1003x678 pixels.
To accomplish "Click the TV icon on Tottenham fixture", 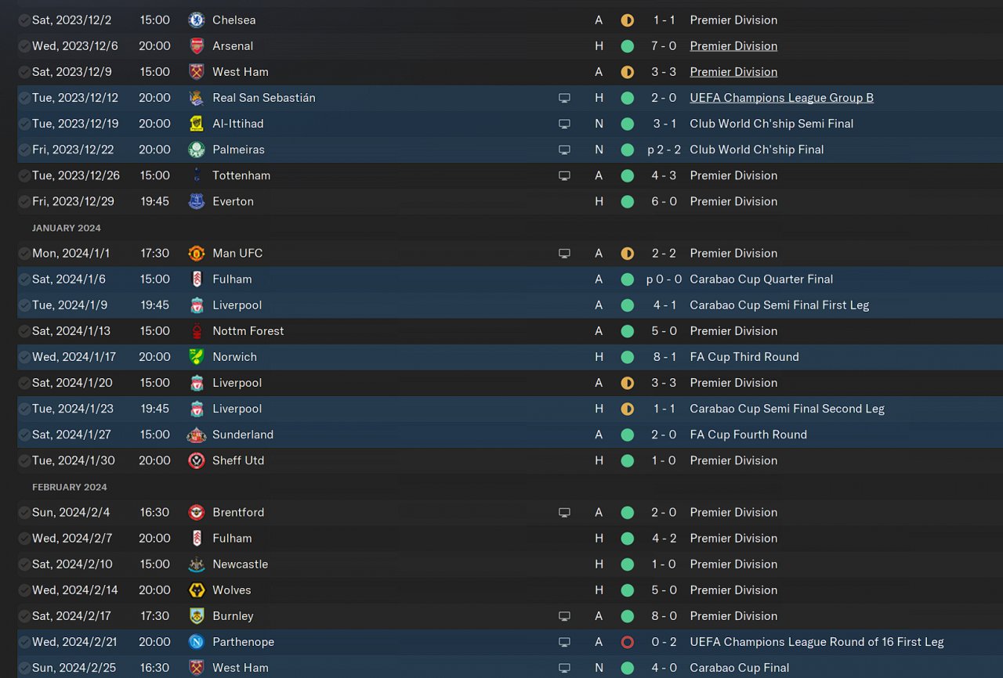I will (564, 175).
